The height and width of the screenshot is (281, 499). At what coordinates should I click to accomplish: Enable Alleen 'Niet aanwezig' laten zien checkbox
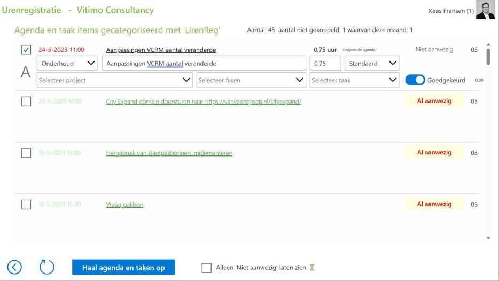coord(207,268)
